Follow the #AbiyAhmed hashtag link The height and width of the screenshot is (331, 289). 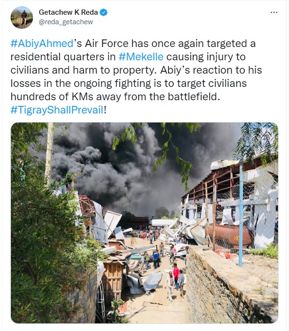[42, 44]
